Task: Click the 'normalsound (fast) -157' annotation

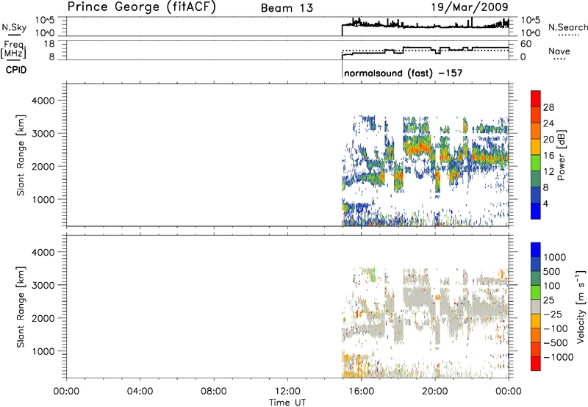Action: 403,73
